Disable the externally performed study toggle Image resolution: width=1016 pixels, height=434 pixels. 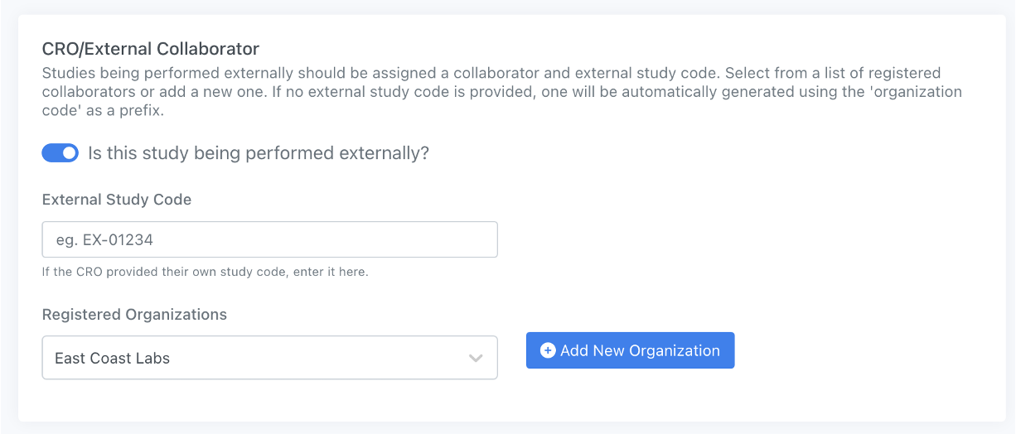click(x=60, y=153)
